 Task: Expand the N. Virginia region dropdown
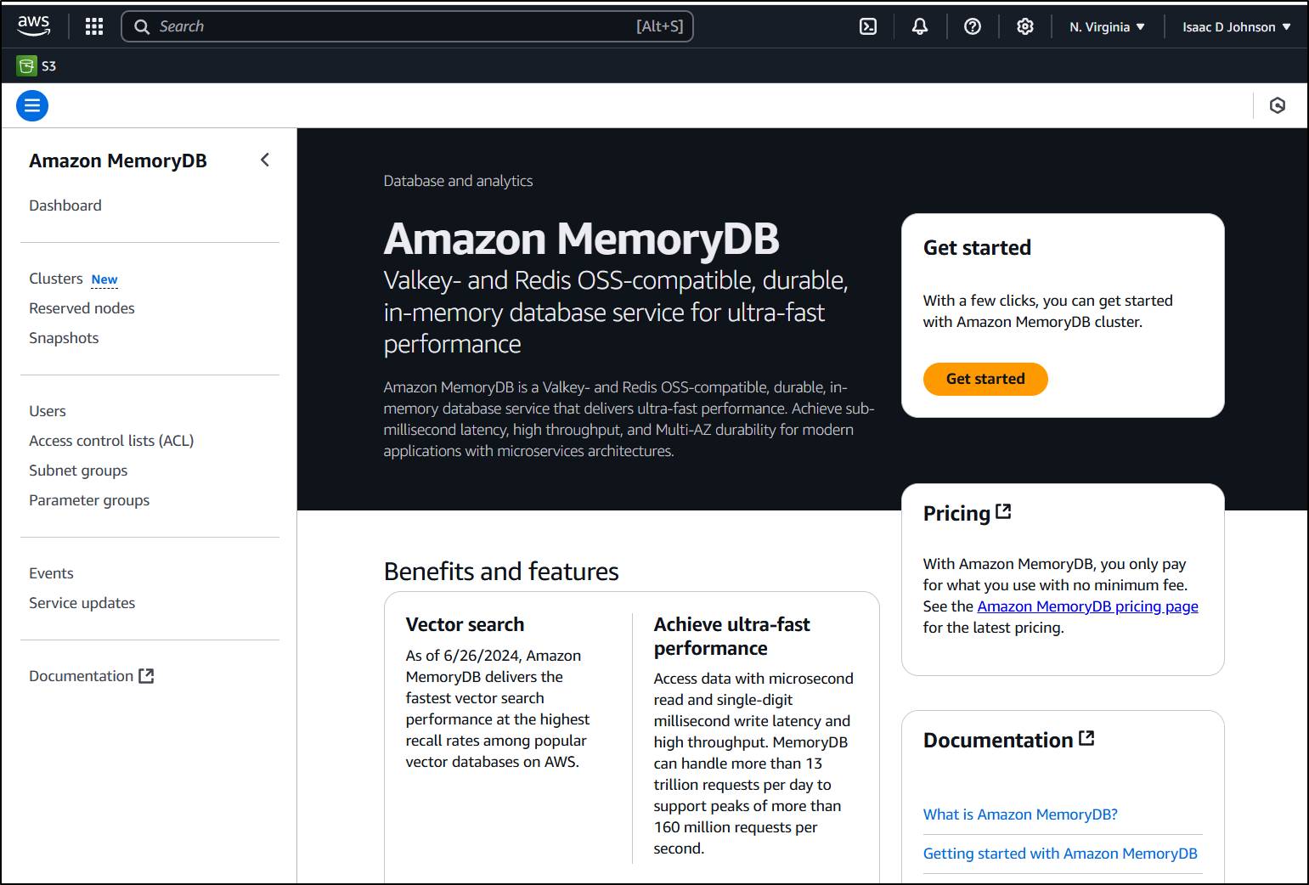tap(1107, 26)
